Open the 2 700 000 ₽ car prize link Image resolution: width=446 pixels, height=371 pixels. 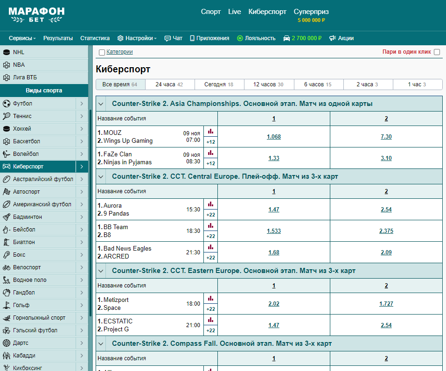click(302, 38)
